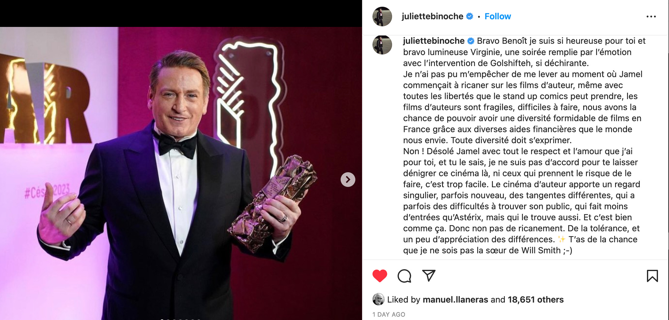The height and width of the screenshot is (320, 669).
Task: Click the liker's small avatar
Action: click(378, 299)
